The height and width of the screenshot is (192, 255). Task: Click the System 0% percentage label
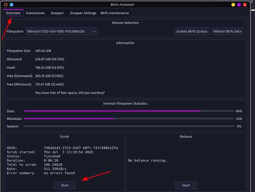pos(239,126)
